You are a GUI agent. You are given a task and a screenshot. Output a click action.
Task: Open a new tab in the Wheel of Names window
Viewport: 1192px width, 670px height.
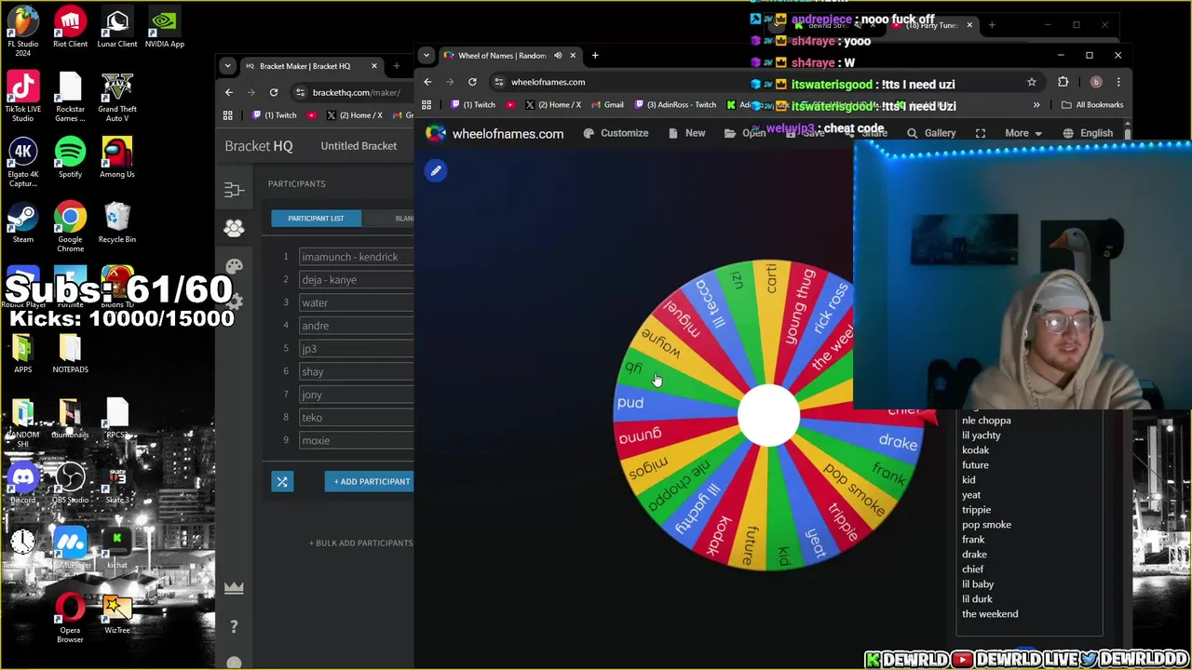click(595, 55)
